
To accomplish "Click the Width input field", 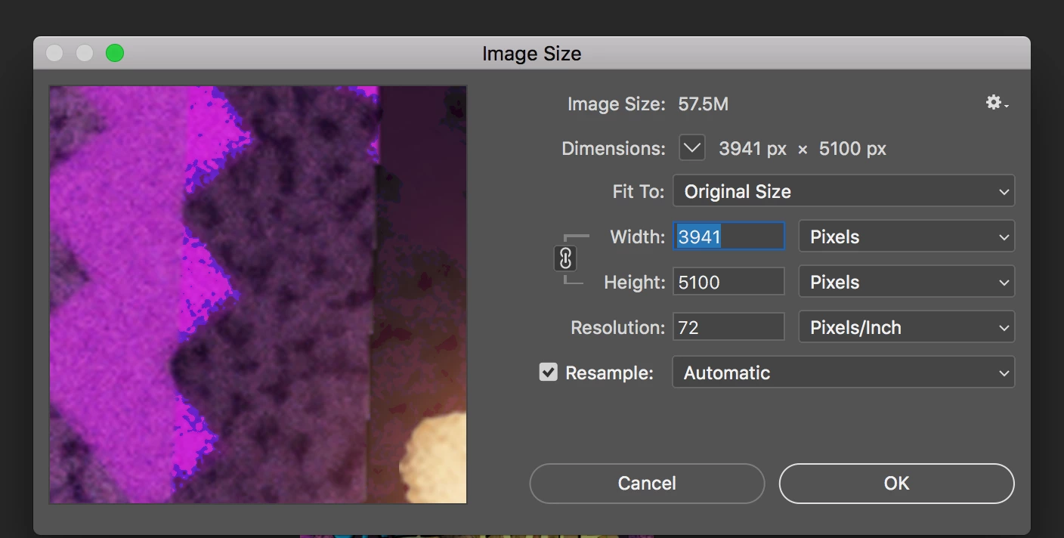I will click(728, 237).
